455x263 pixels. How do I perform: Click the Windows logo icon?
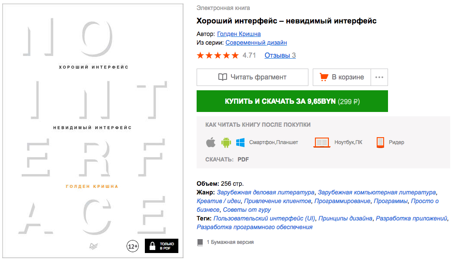coord(240,142)
